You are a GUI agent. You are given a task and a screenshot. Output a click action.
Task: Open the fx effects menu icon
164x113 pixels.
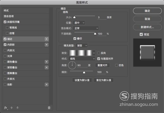pyautogui.click(x=6, y=108)
